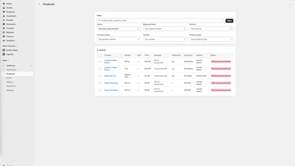The height and width of the screenshot is (166, 295).
Task: Open the Source dropdown
Action: [211, 29]
